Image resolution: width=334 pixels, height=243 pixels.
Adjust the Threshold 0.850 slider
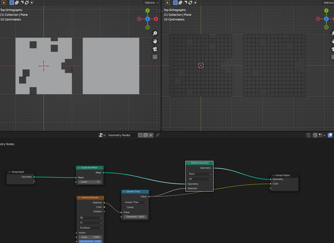(135, 217)
